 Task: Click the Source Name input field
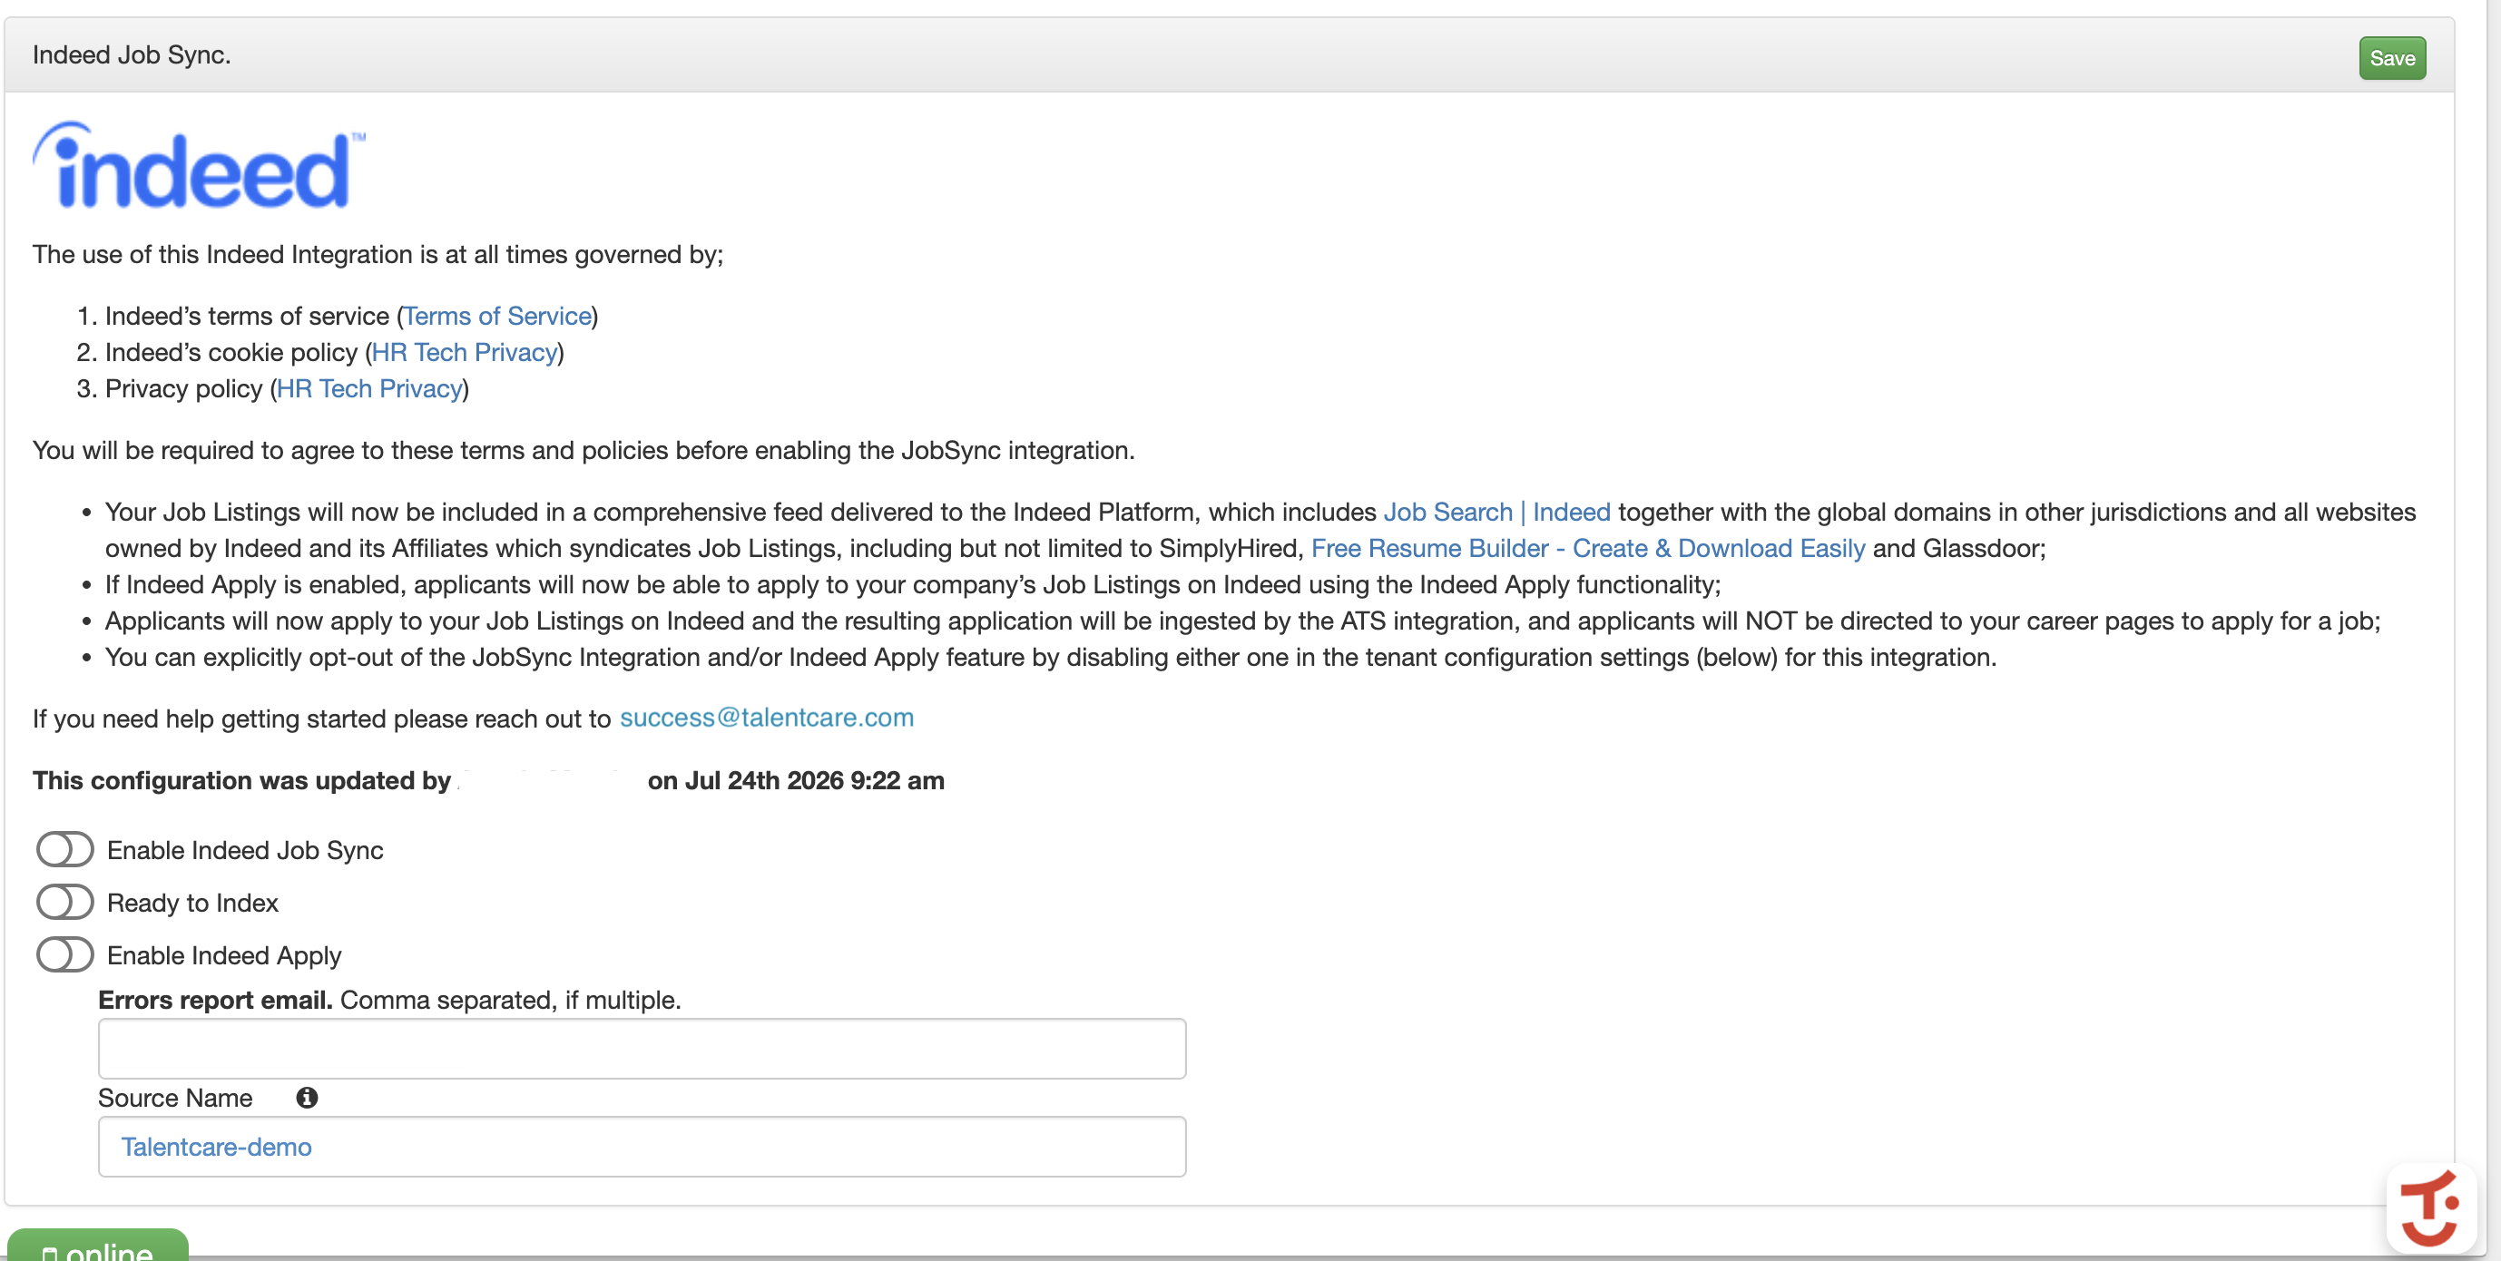(x=642, y=1147)
